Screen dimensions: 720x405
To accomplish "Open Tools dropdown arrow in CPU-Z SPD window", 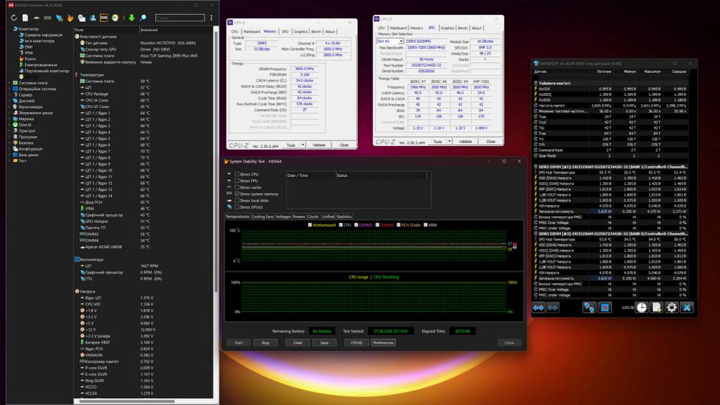I will [x=449, y=142].
